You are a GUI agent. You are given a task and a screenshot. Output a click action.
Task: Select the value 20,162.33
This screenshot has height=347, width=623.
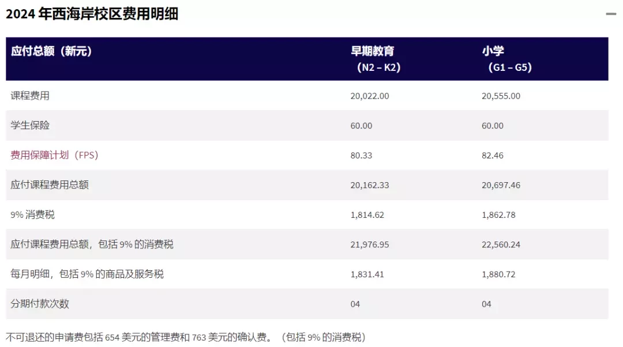370,186
